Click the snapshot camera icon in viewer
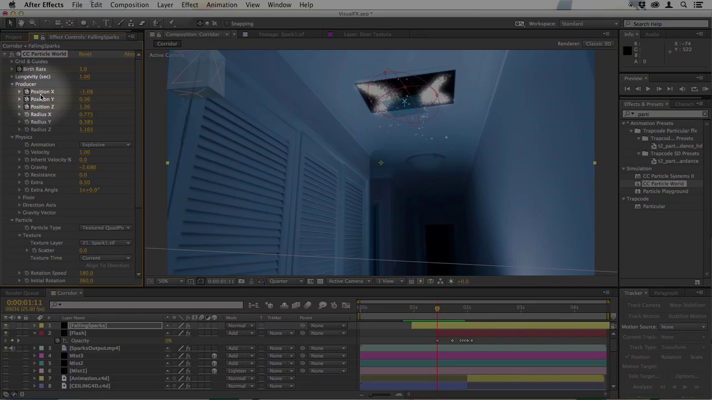 click(241, 281)
